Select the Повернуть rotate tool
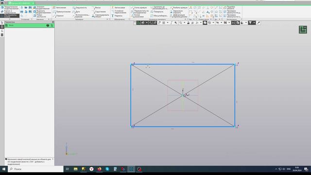The height and width of the screenshot is (175, 311). (157, 12)
